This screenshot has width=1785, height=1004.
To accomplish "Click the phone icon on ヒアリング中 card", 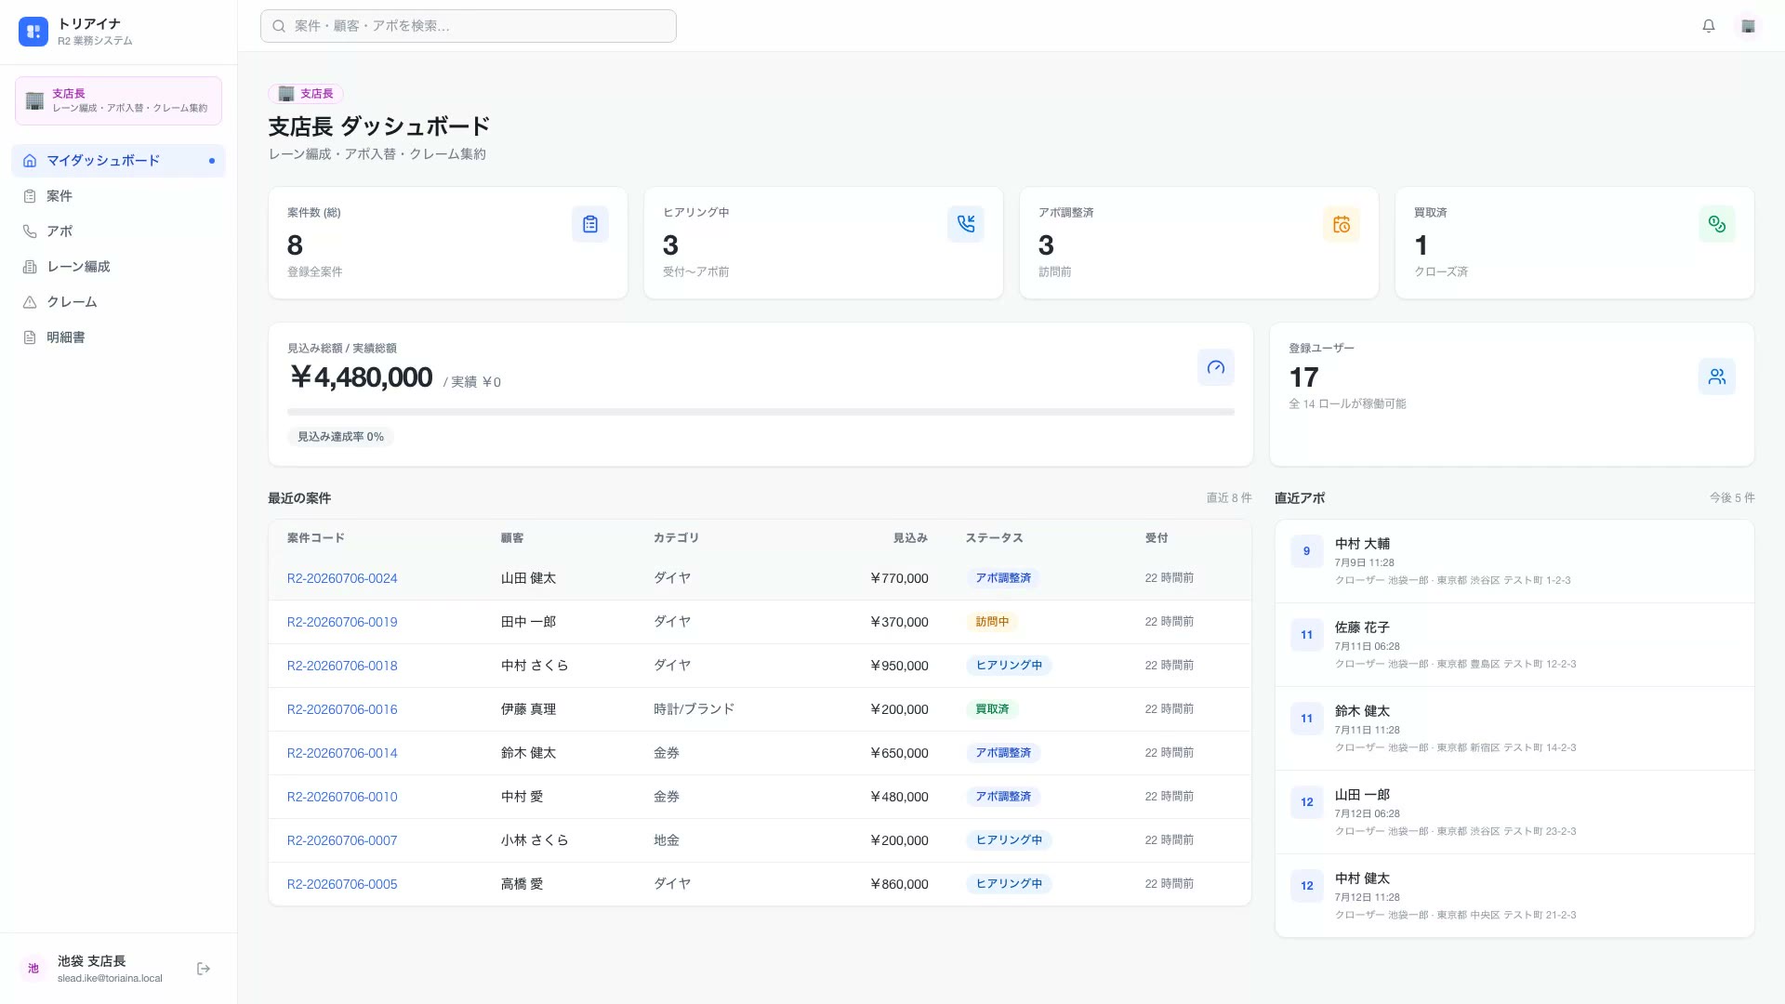I will (966, 224).
